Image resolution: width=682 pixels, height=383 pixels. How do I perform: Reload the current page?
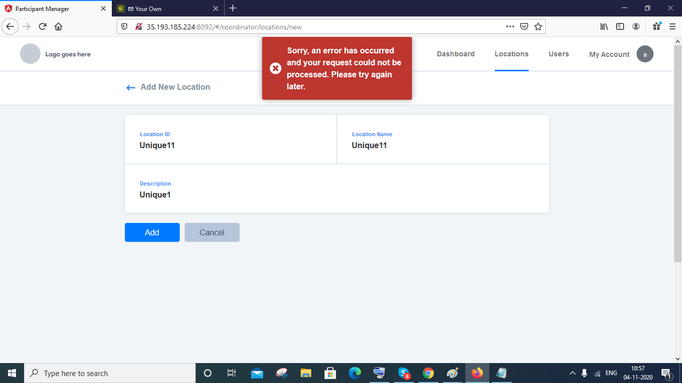pyautogui.click(x=42, y=26)
